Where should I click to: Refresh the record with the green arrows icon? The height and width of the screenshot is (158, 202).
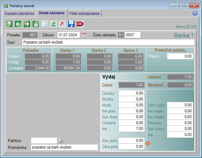54,24
